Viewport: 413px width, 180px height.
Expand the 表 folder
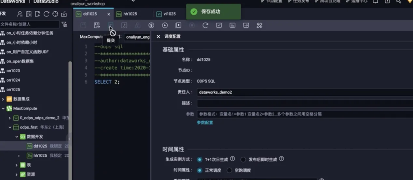click(17, 165)
